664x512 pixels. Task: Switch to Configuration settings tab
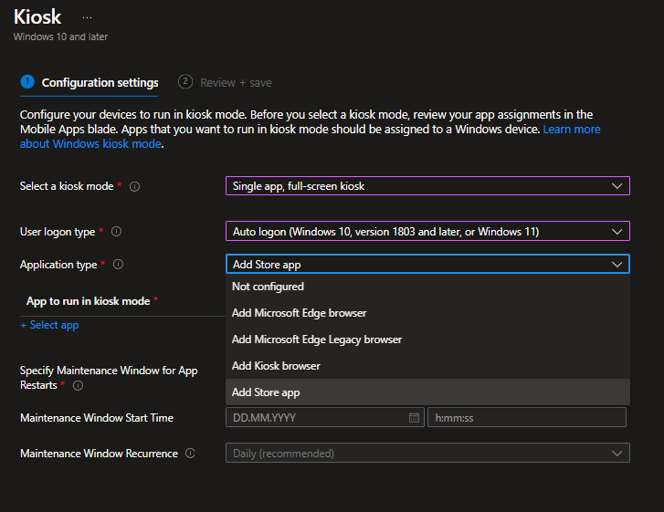(100, 83)
